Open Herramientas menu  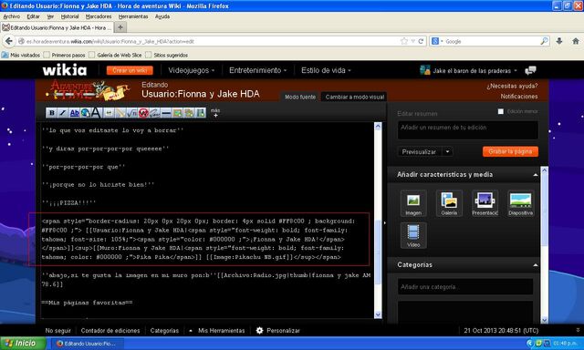pos(133,16)
